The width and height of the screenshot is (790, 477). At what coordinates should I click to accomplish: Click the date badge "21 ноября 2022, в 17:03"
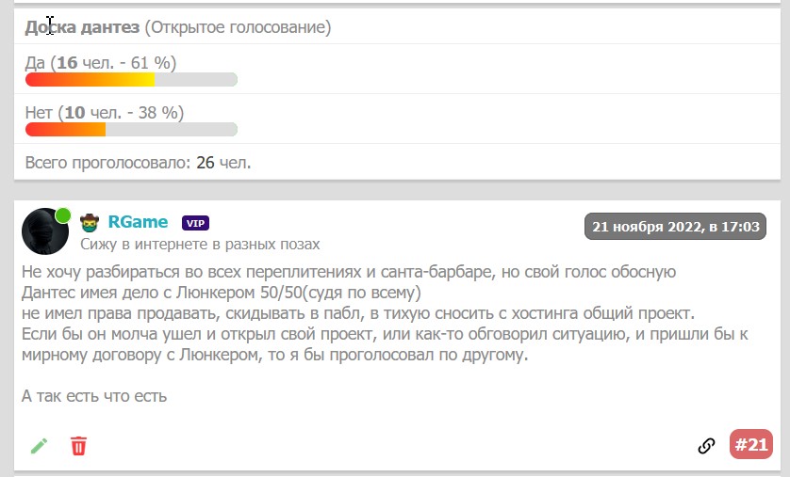point(676,227)
